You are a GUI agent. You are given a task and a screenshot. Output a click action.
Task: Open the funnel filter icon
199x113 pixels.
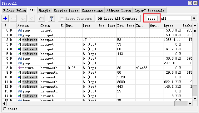pyautogui.click(x=52, y=18)
